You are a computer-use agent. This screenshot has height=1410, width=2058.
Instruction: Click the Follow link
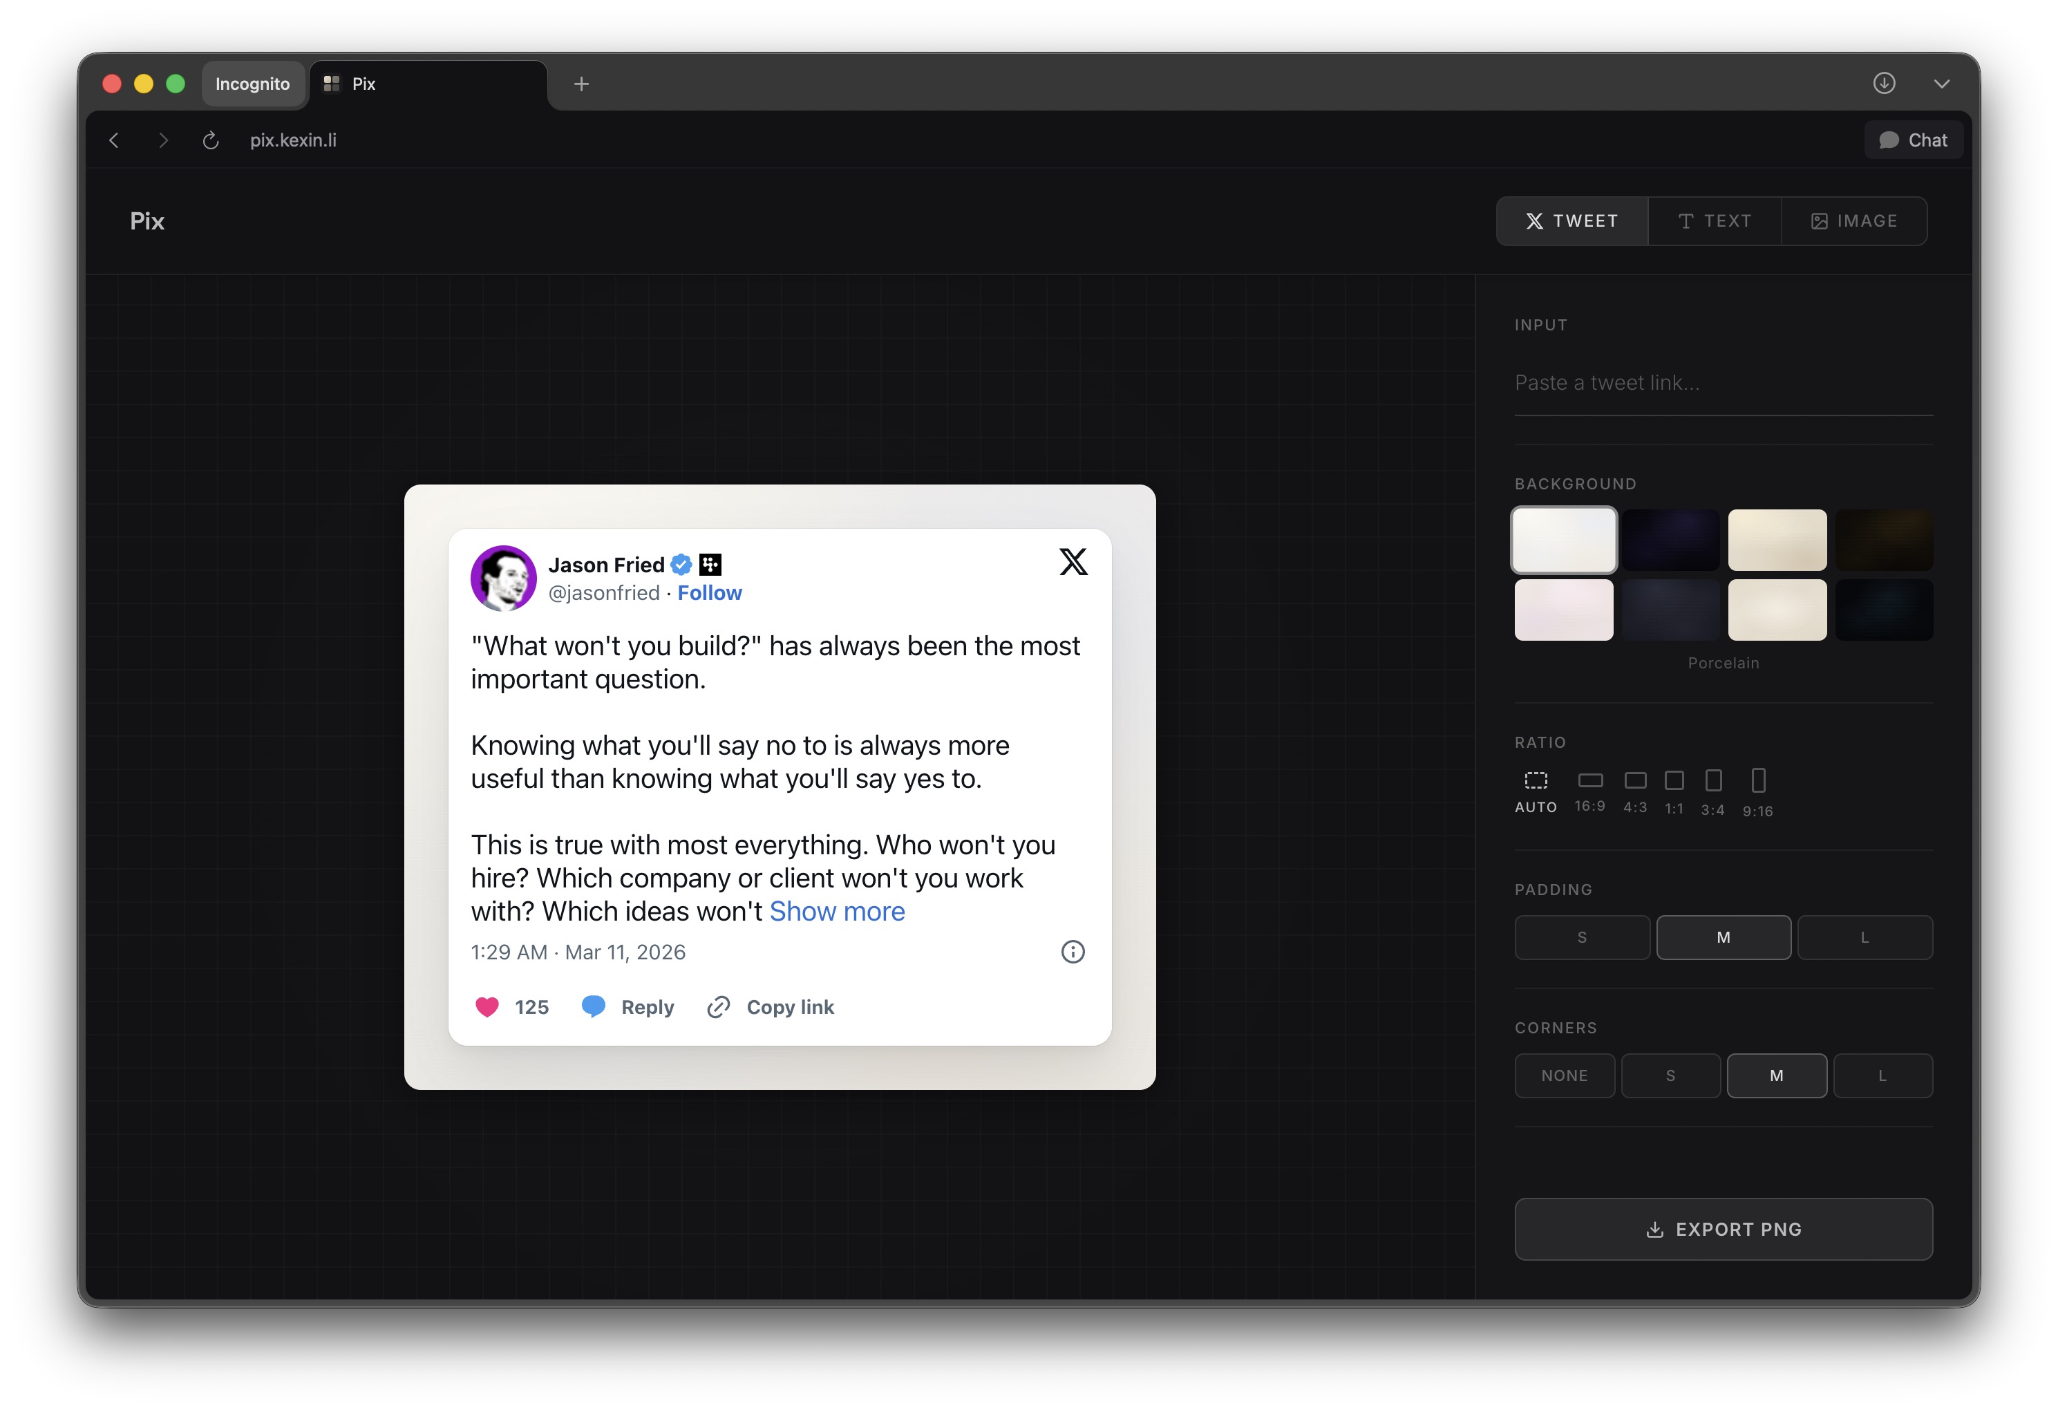click(709, 592)
